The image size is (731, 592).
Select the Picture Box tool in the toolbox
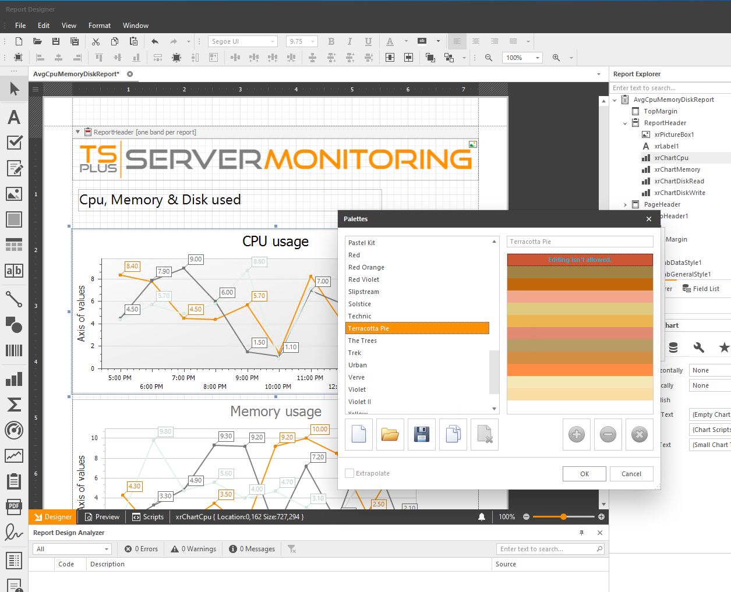(14, 194)
